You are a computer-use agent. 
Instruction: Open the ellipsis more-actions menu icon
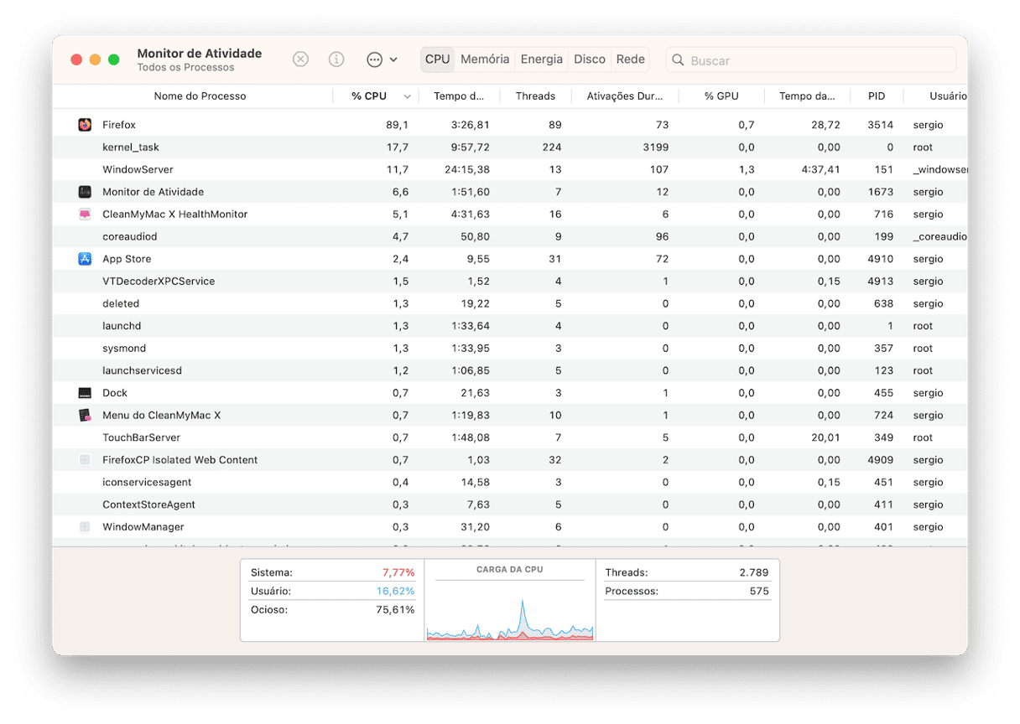[375, 59]
